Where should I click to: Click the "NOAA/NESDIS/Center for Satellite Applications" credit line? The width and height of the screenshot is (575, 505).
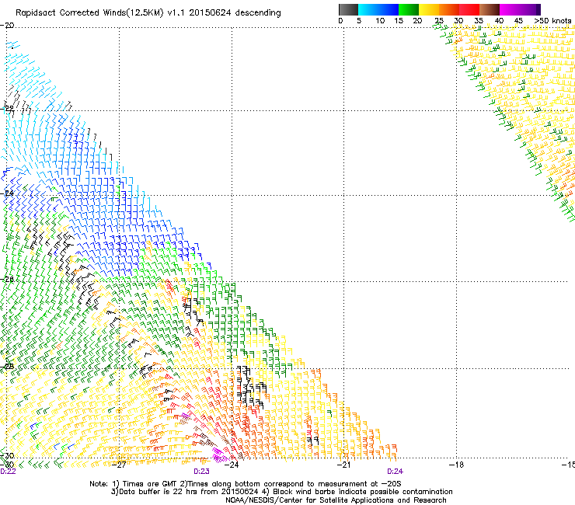coord(336,500)
